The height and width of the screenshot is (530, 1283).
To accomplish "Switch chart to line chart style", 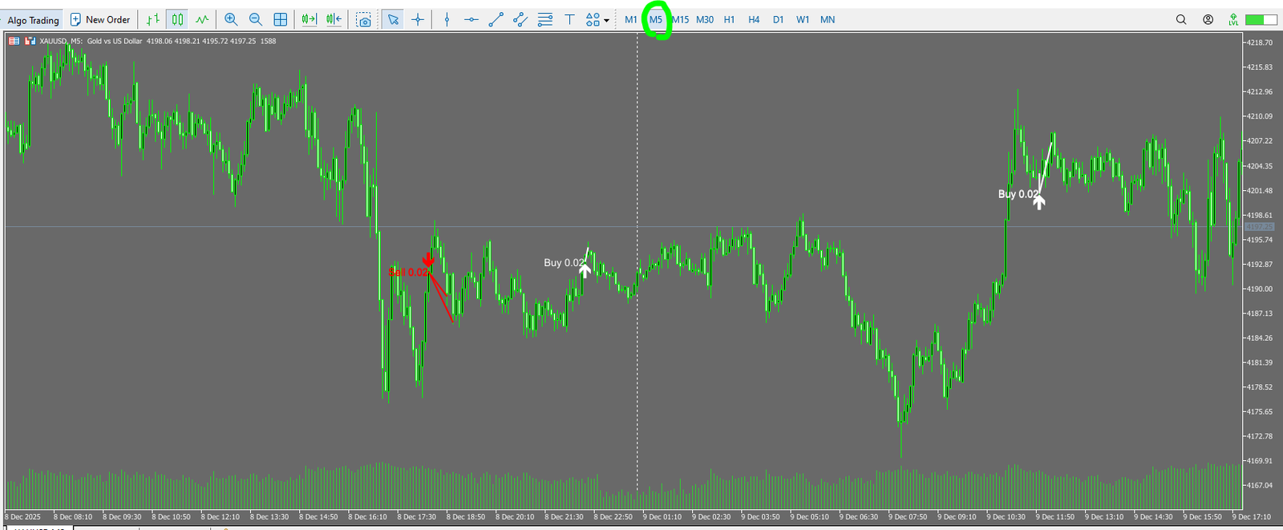I will pos(202,19).
